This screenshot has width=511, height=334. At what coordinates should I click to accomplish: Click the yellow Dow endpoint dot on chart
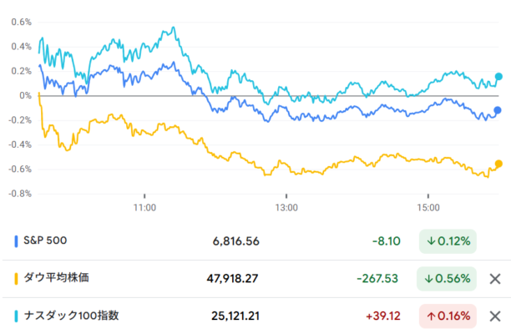[x=498, y=164]
